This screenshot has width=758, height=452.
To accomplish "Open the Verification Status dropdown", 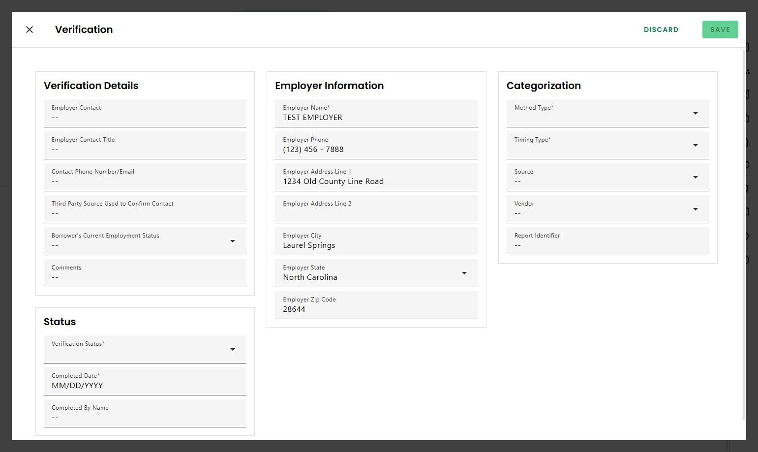I will [145, 349].
